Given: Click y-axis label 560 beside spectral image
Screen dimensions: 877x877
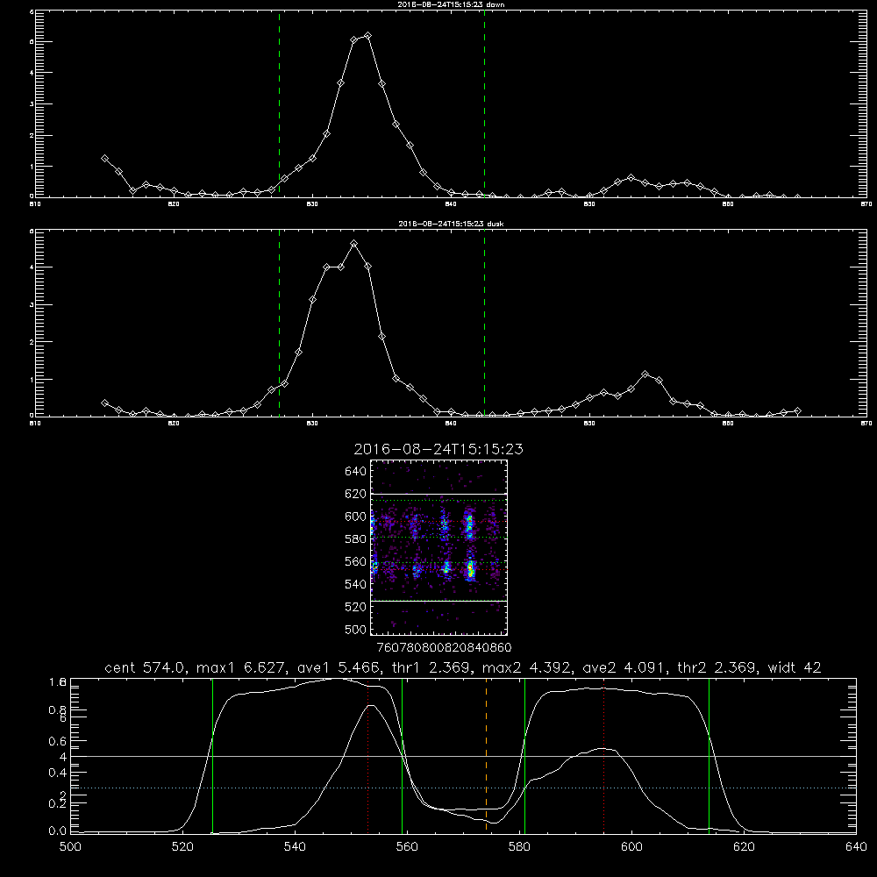Looking at the screenshot, I should click(355, 561).
